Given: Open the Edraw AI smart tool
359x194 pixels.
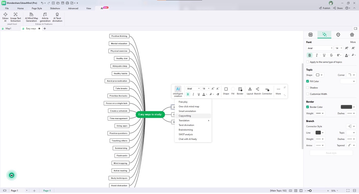Looking at the screenshot, I should click(5, 17).
